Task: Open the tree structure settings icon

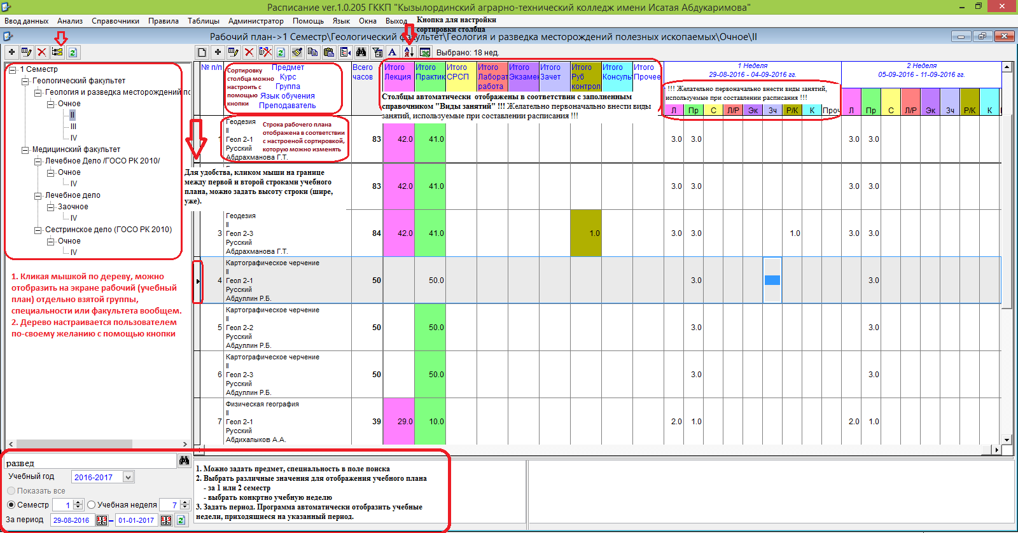Action: tap(57, 52)
